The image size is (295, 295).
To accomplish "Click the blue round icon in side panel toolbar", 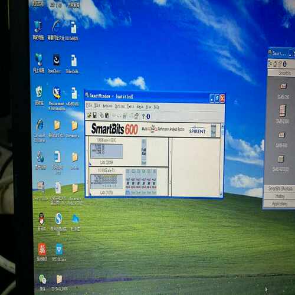I will tap(284, 64).
